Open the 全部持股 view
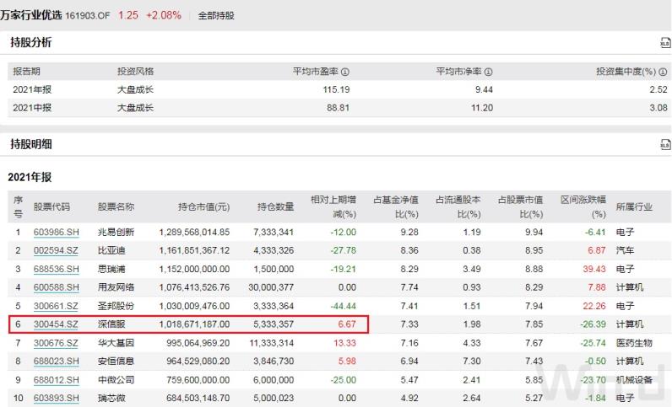 pos(216,16)
